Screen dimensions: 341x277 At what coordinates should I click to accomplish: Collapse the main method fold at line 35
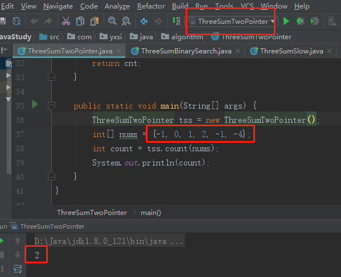click(x=52, y=106)
